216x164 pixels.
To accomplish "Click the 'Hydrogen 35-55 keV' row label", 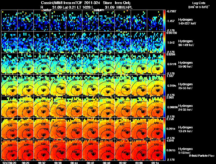I will tap(185, 86).
